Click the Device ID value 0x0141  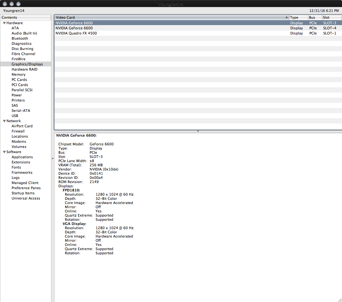(96, 173)
